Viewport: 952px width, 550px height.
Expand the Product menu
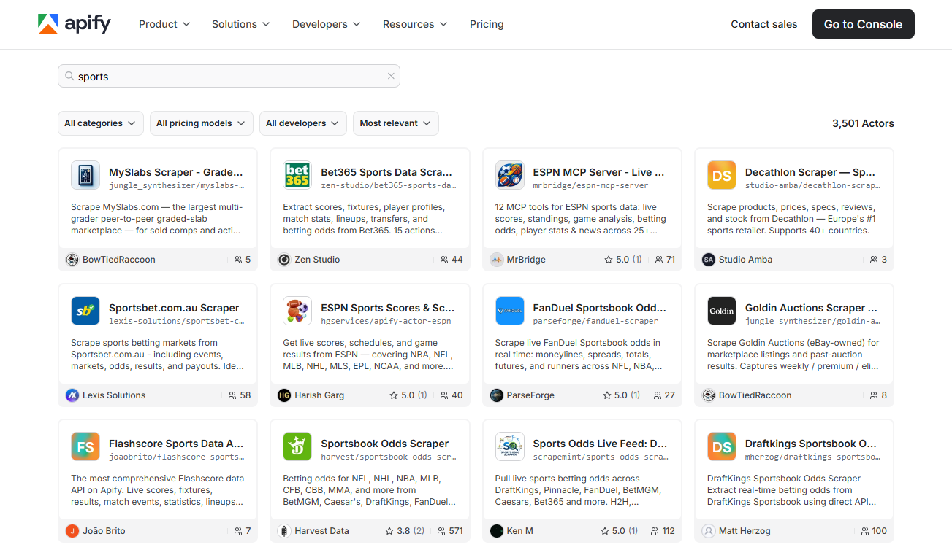[164, 24]
